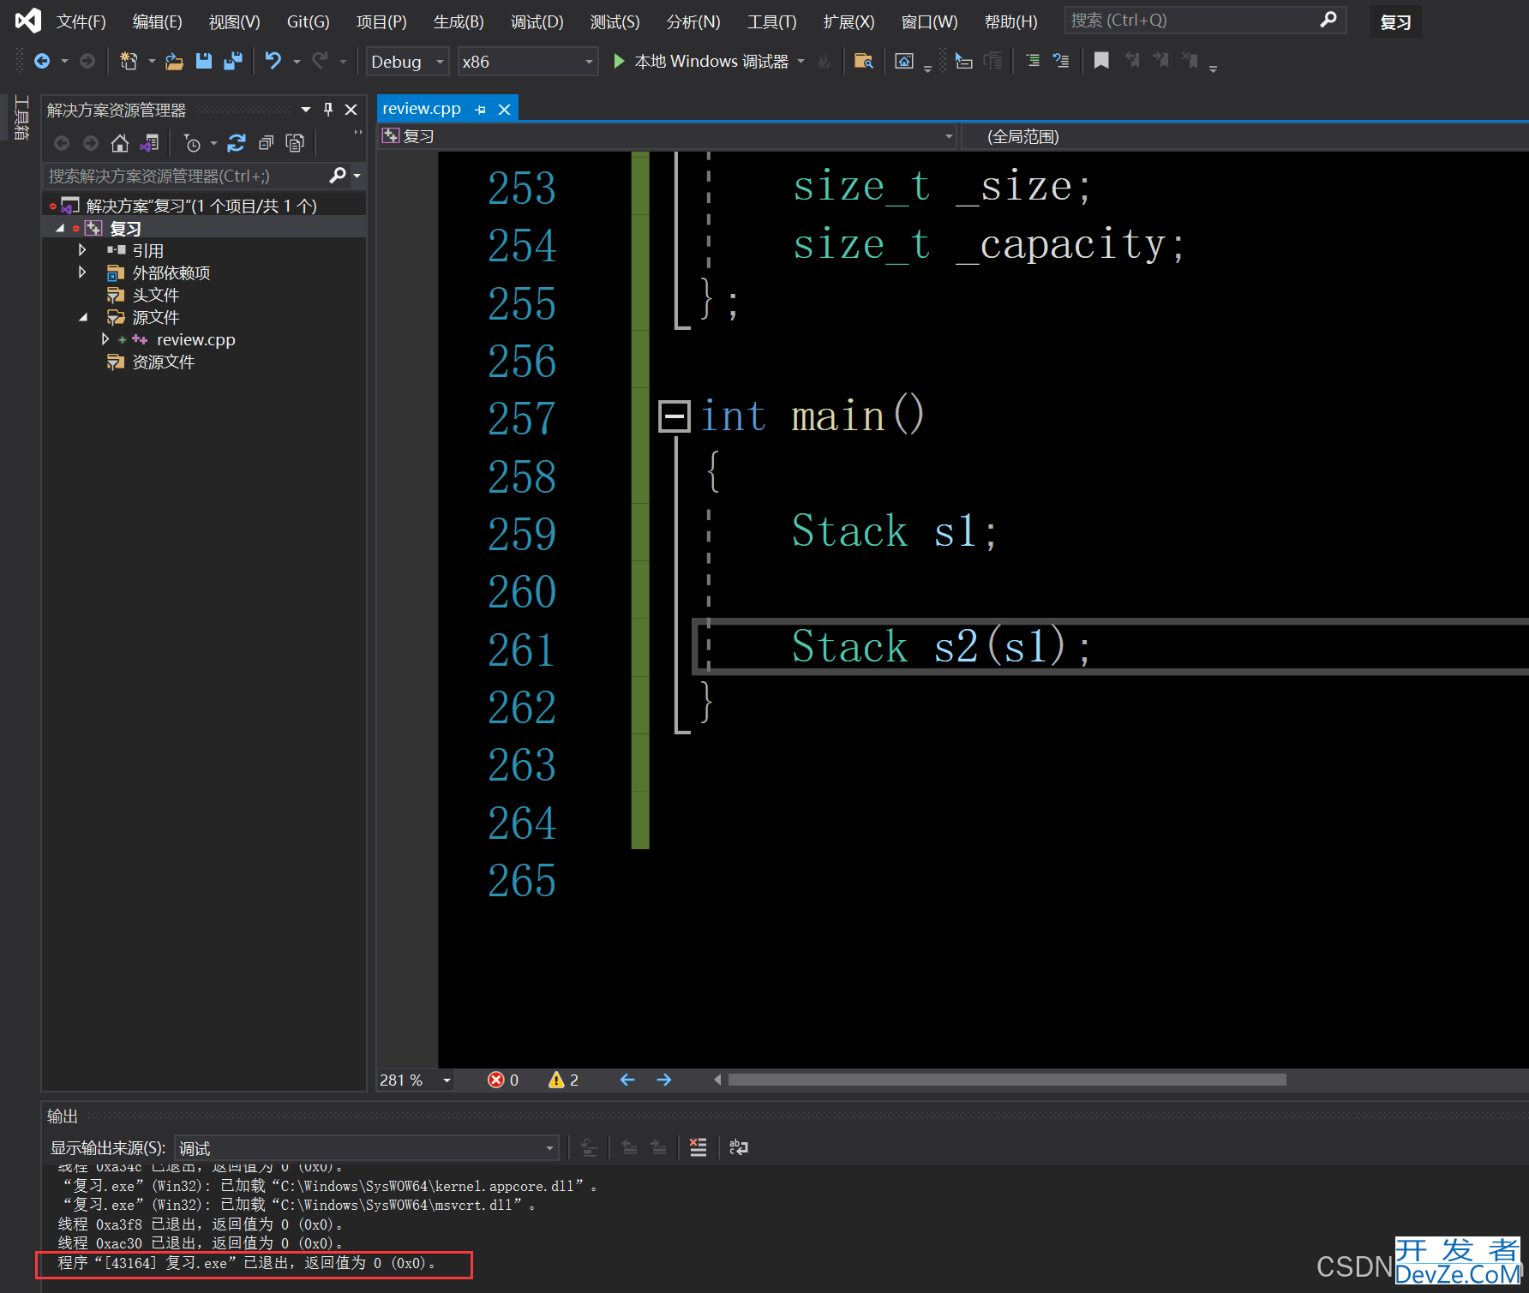The image size is (1529, 1293).
Task: Toggle a bookmark on the current line
Action: tap(1101, 61)
